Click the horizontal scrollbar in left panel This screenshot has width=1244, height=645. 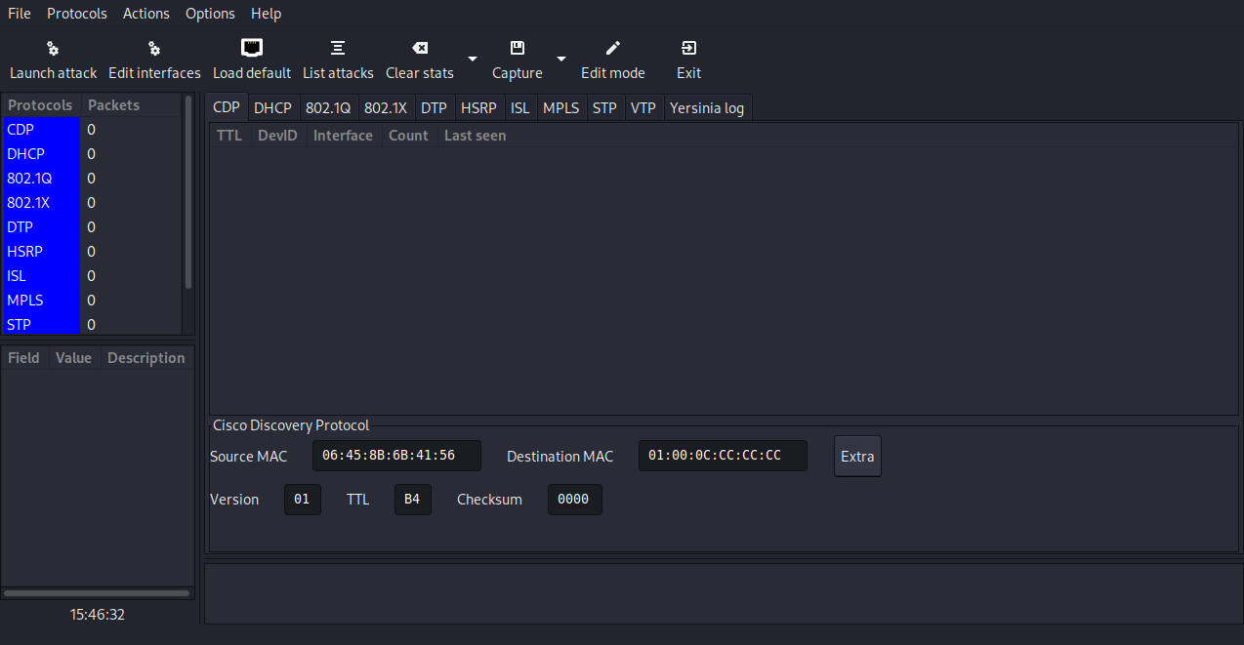pos(97,593)
